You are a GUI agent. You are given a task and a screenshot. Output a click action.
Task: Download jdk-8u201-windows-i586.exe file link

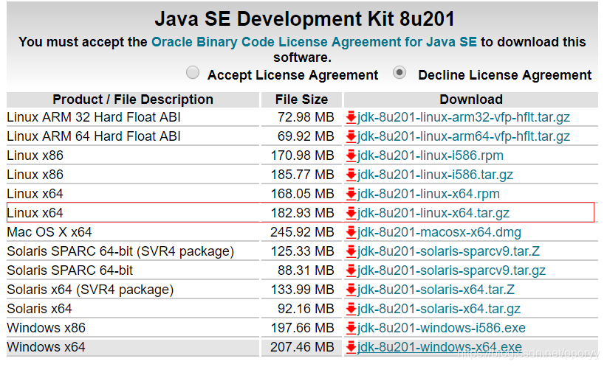click(442, 328)
